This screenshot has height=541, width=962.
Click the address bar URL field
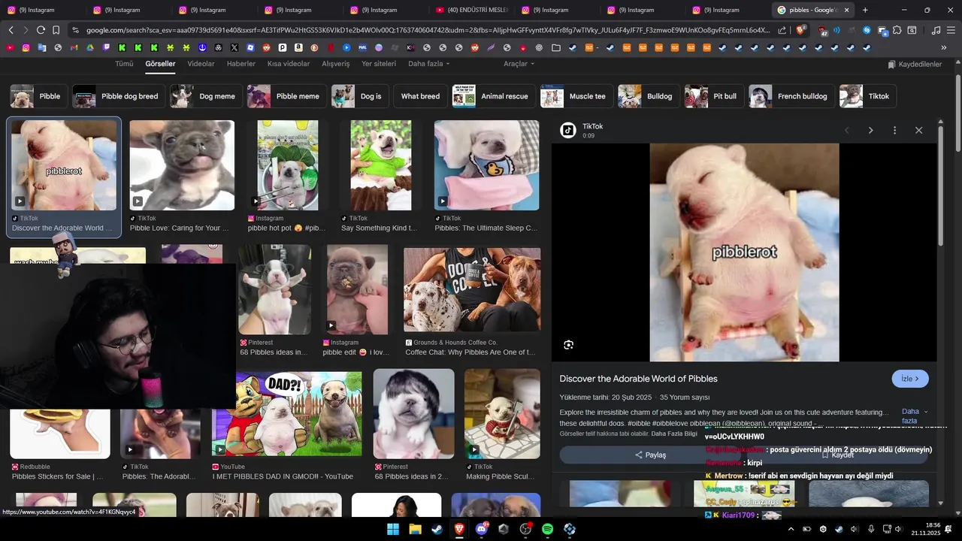click(x=428, y=30)
